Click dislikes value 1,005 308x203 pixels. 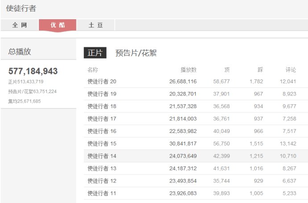tap(256, 193)
